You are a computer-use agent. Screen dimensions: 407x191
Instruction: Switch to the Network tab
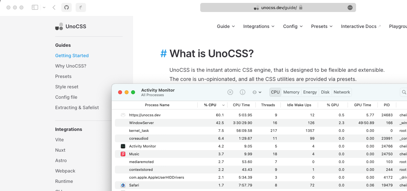click(x=341, y=92)
